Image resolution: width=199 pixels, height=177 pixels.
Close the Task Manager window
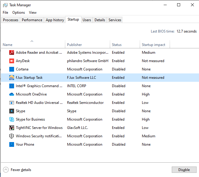(x=192, y=5)
